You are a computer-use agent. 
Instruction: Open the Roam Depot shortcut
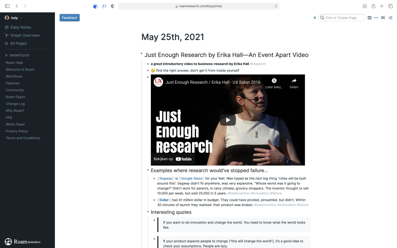tap(15, 97)
